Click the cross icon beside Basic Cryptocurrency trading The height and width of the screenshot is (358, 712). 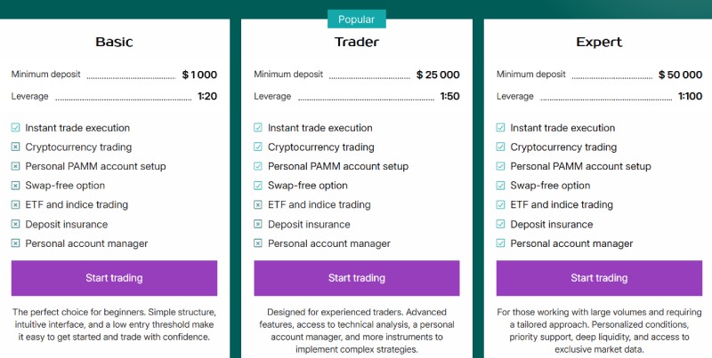[x=16, y=147]
